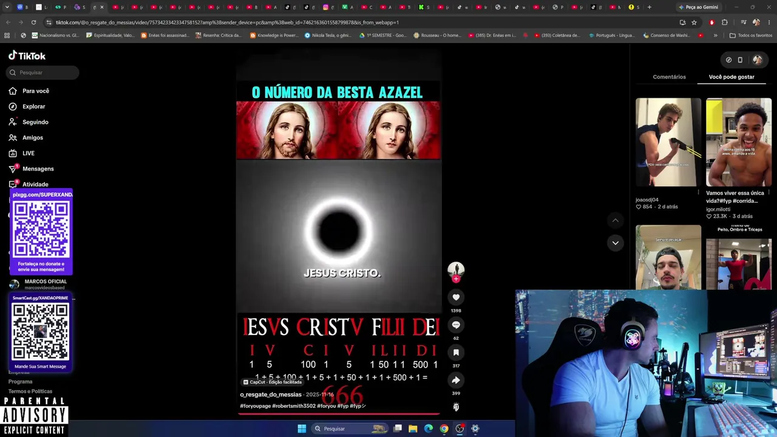Open the o_resgate_do_messias profile link

click(x=271, y=395)
